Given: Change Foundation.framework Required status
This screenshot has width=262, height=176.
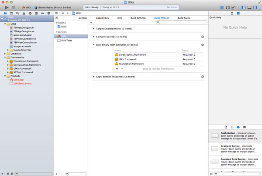Looking at the screenshot, I should (x=189, y=64).
